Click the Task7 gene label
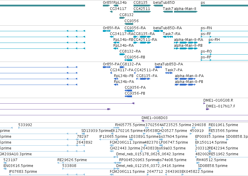Screen dimensions: 248x176 point(168,8)
